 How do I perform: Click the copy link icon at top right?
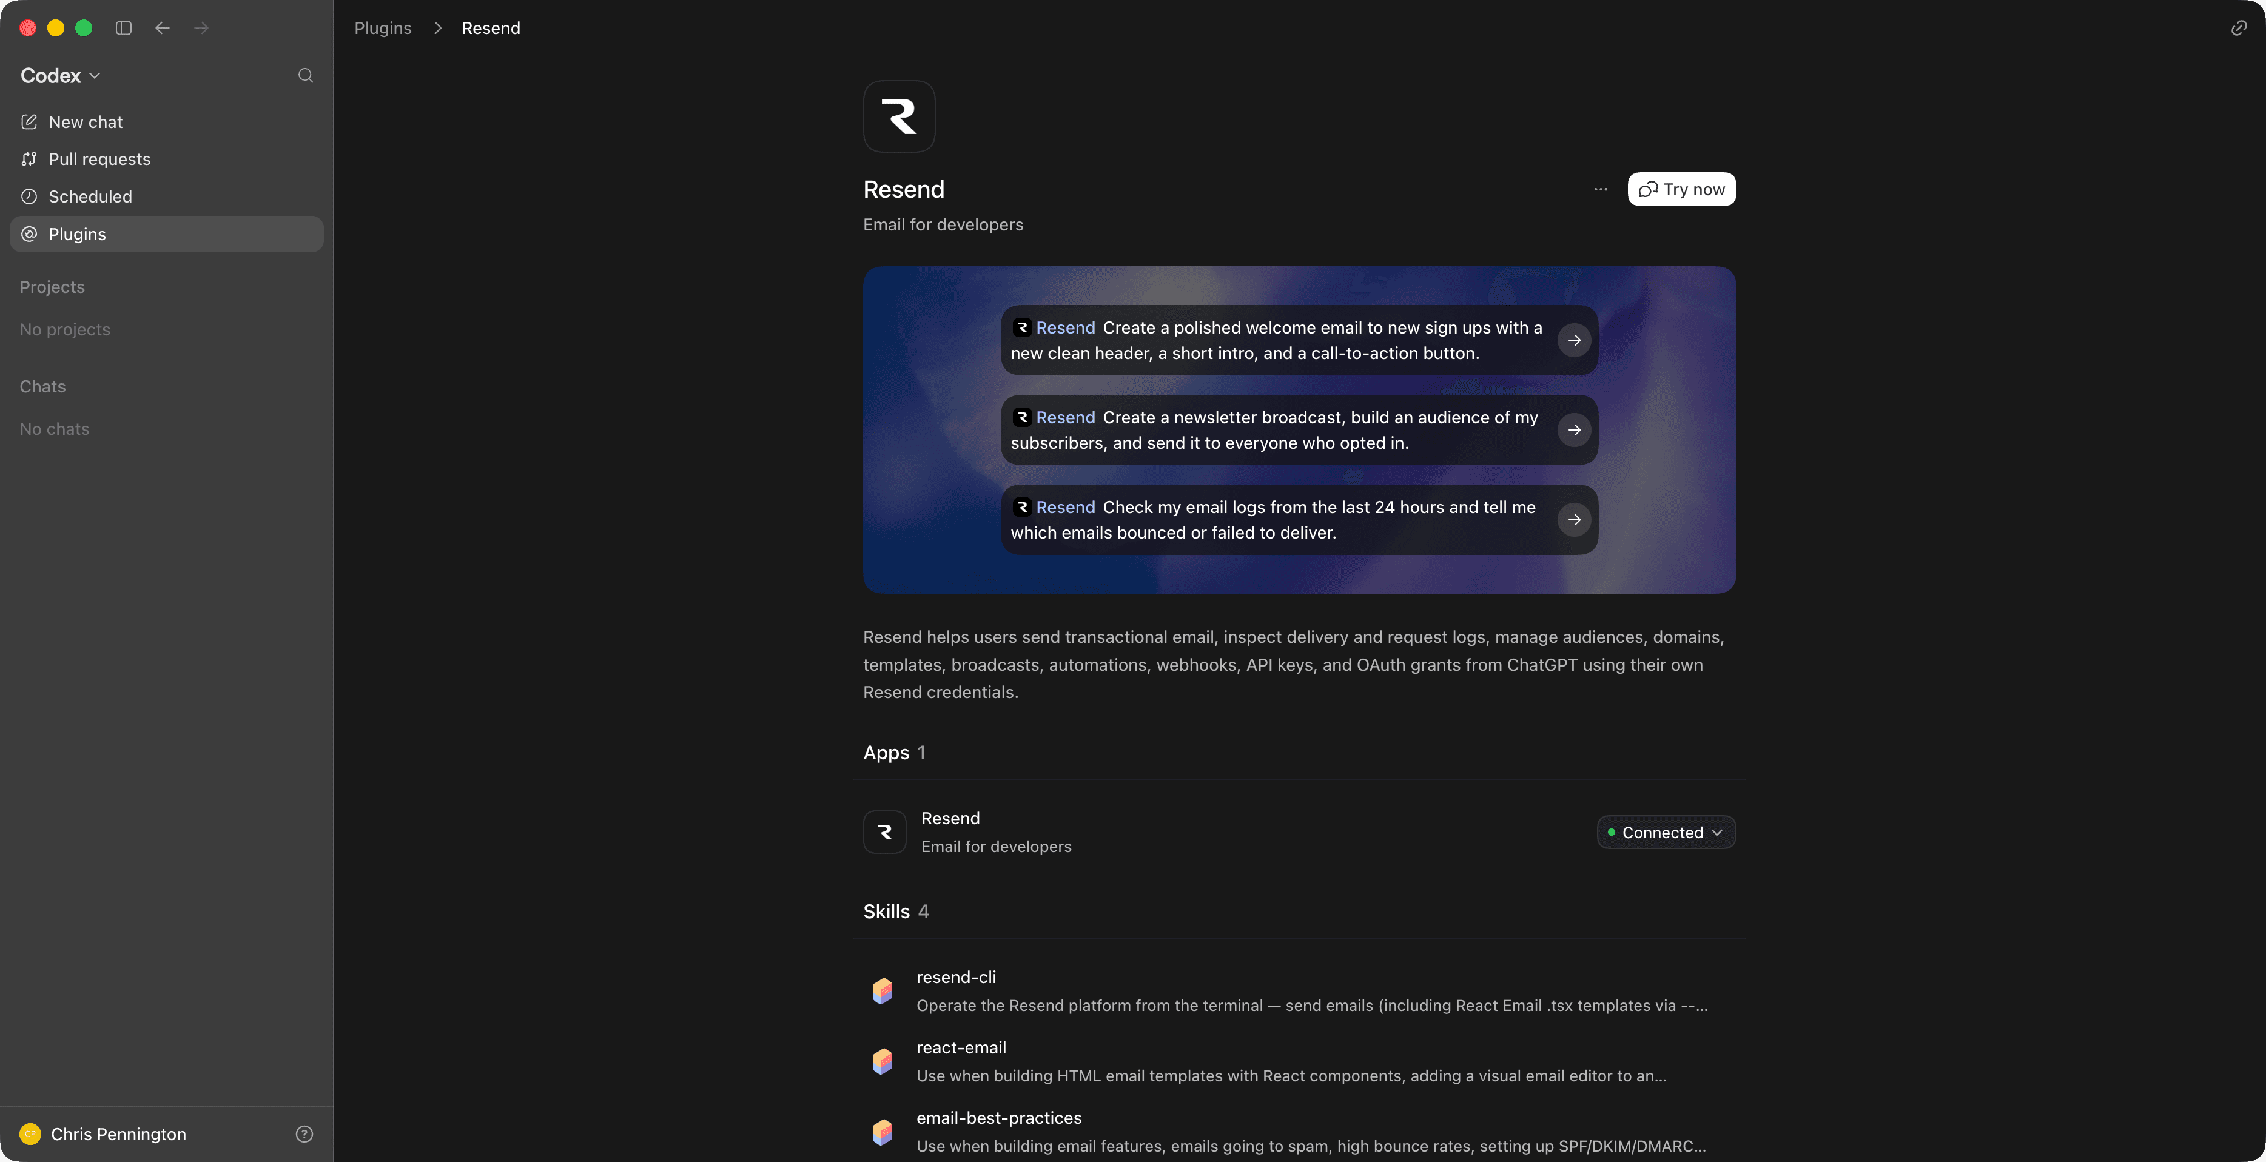pyautogui.click(x=2239, y=28)
